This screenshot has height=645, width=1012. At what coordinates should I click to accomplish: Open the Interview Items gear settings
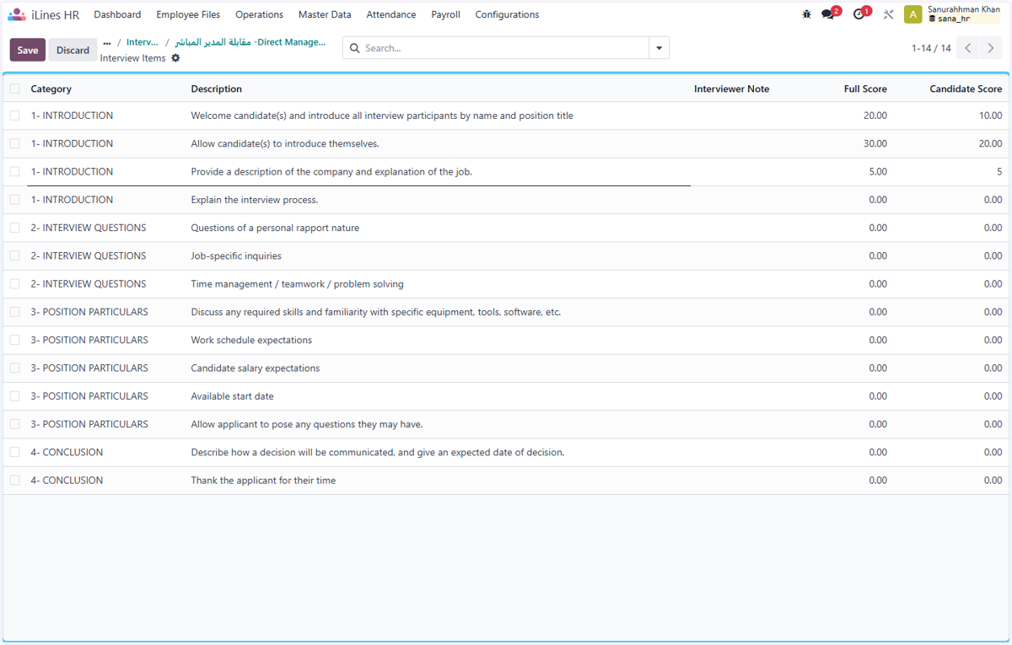[x=175, y=58]
